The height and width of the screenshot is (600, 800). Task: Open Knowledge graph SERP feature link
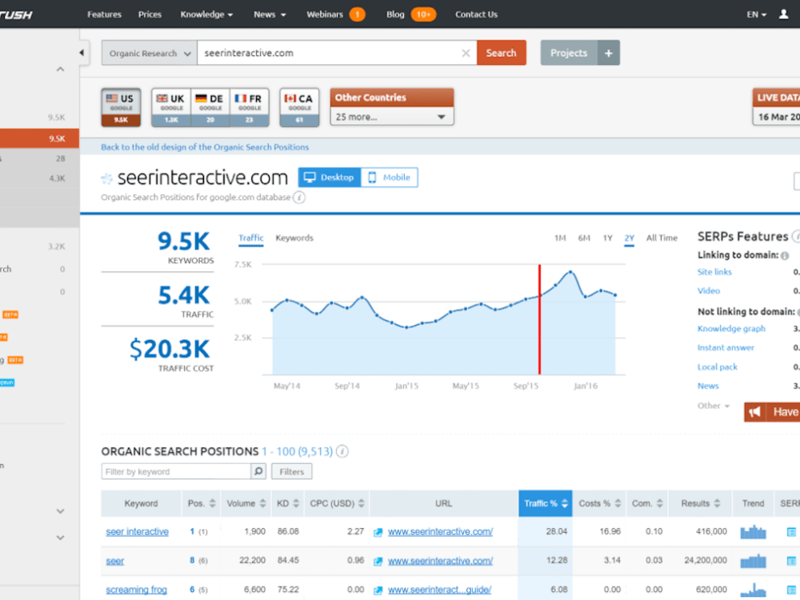(731, 329)
